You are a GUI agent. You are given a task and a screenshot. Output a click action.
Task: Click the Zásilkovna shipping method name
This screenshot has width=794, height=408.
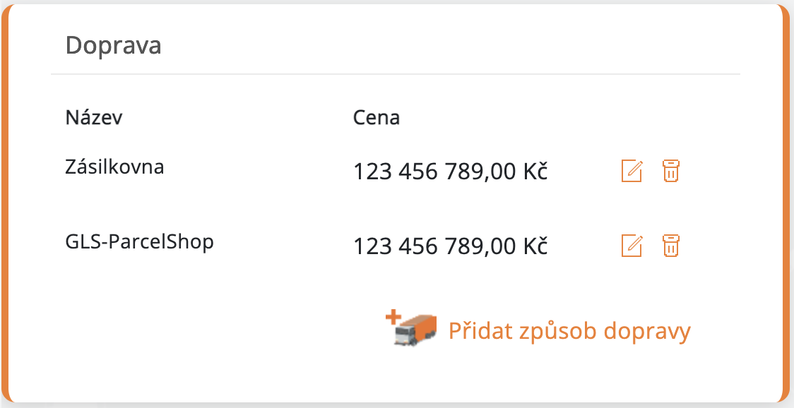(x=115, y=167)
